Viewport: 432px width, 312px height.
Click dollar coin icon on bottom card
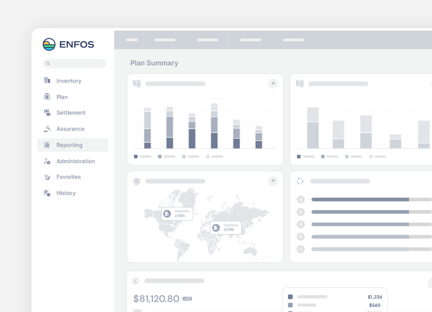click(x=135, y=281)
